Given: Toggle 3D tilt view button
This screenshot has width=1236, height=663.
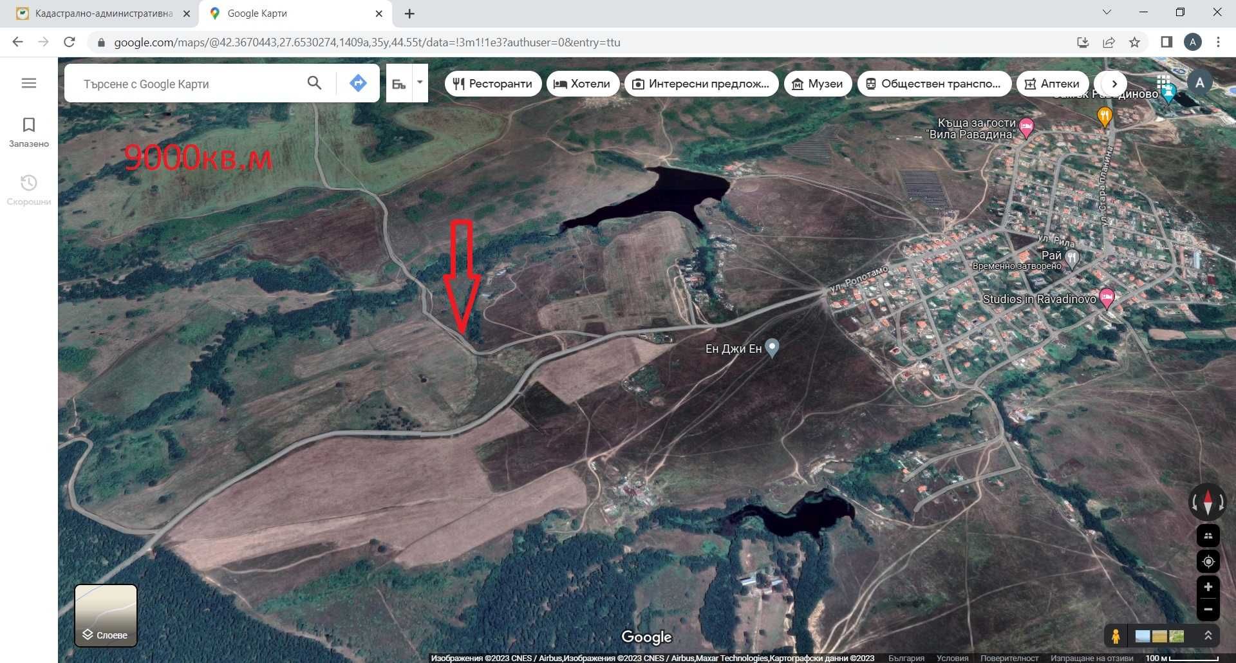Looking at the screenshot, I should (1208, 536).
